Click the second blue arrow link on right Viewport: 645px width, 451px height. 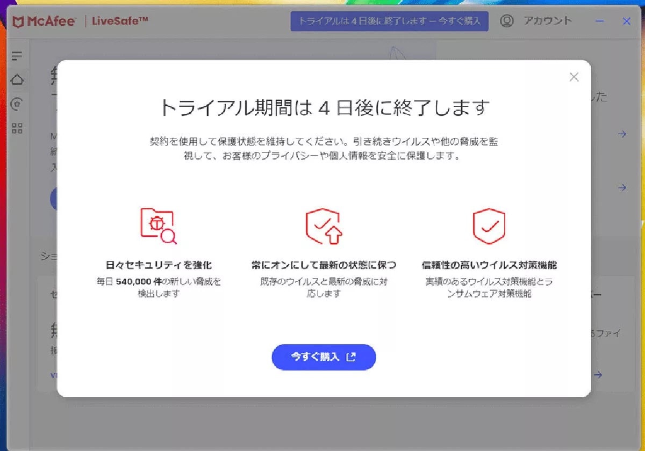[x=621, y=187]
